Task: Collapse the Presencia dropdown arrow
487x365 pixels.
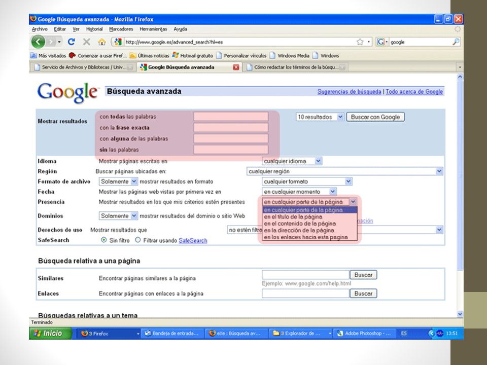Action: tap(353, 202)
